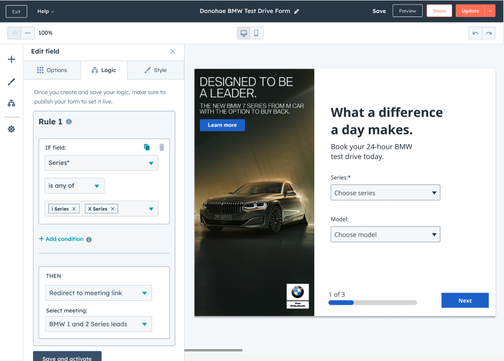Delete the IF field condition via trash icon

(161, 146)
